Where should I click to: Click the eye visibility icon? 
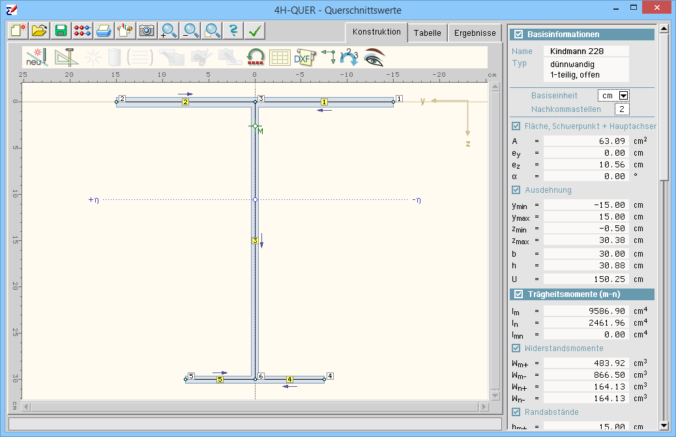[x=374, y=57]
